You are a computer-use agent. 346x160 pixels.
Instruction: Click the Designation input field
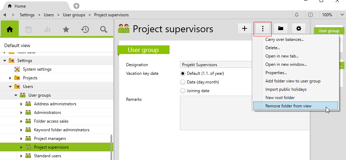point(215,65)
